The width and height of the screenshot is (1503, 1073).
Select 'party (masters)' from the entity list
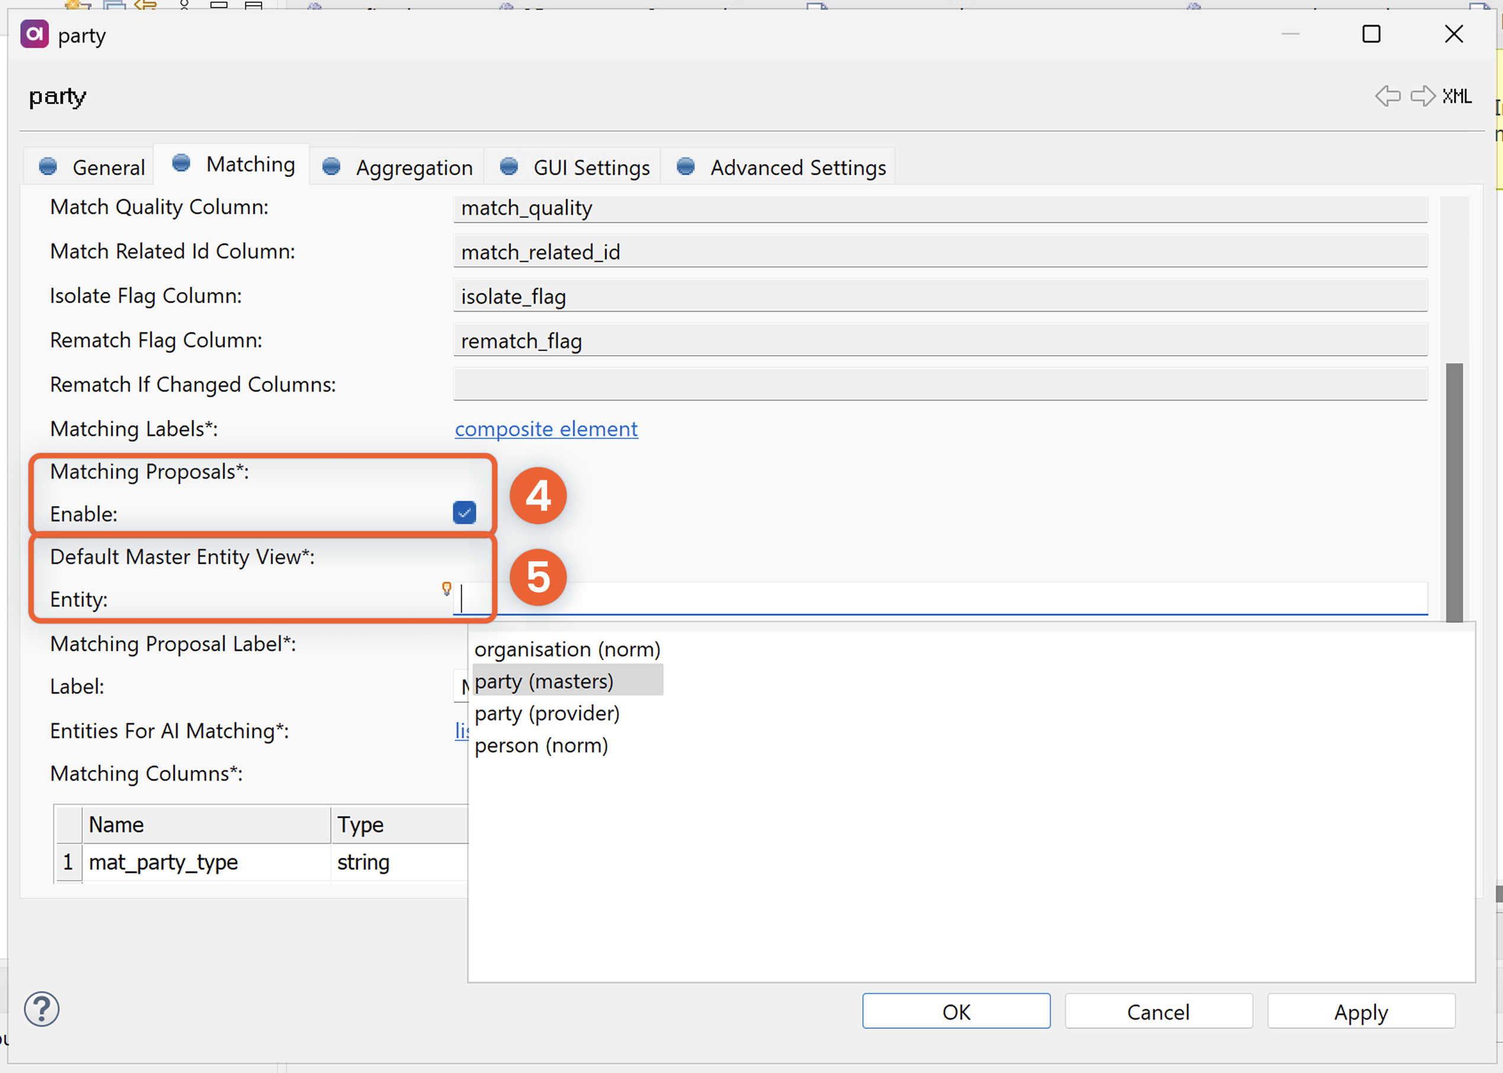coord(544,680)
